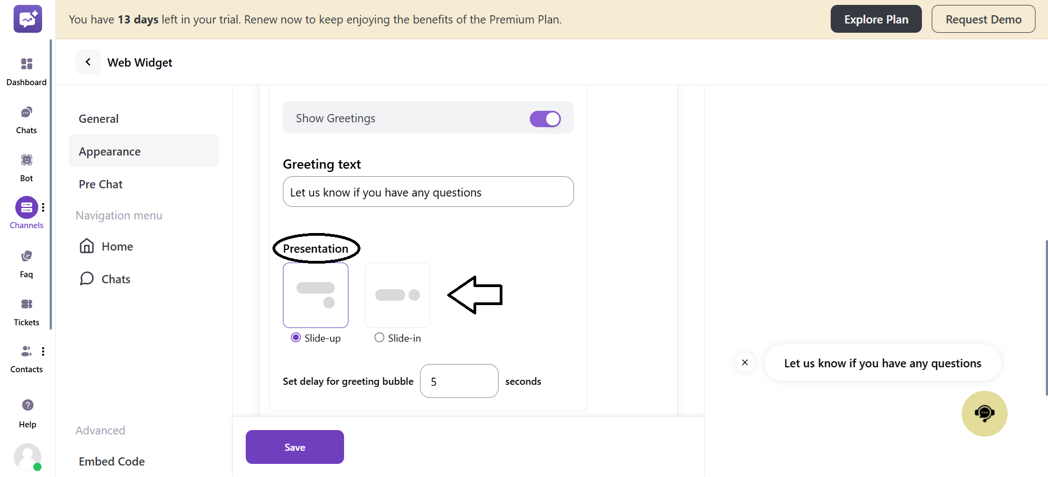This screenshot has height=477, width=1048.
Task: Click the user profile avatar
Action: [27, 456]
